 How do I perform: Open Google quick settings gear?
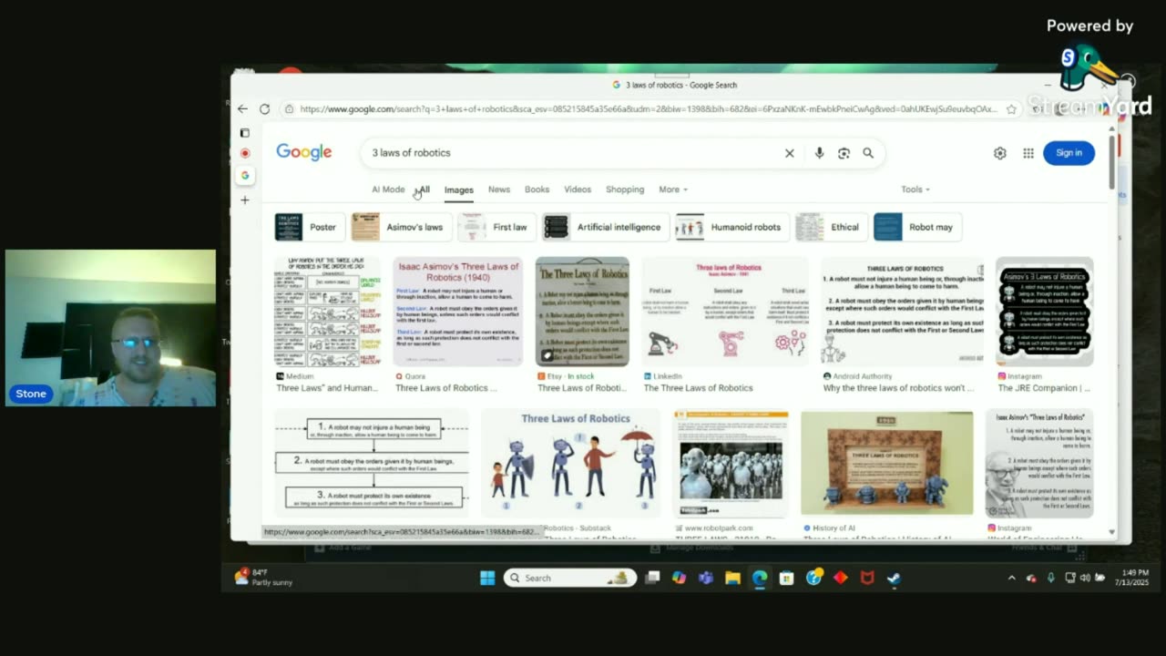(x=999, y=153)
